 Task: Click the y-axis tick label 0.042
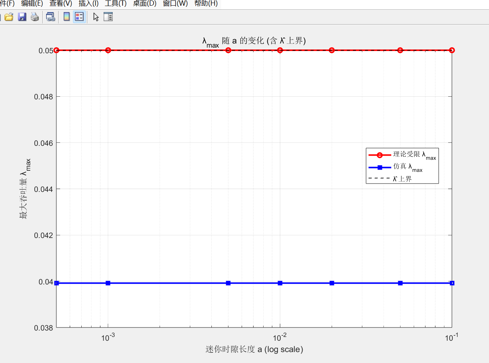pos(43,235)
